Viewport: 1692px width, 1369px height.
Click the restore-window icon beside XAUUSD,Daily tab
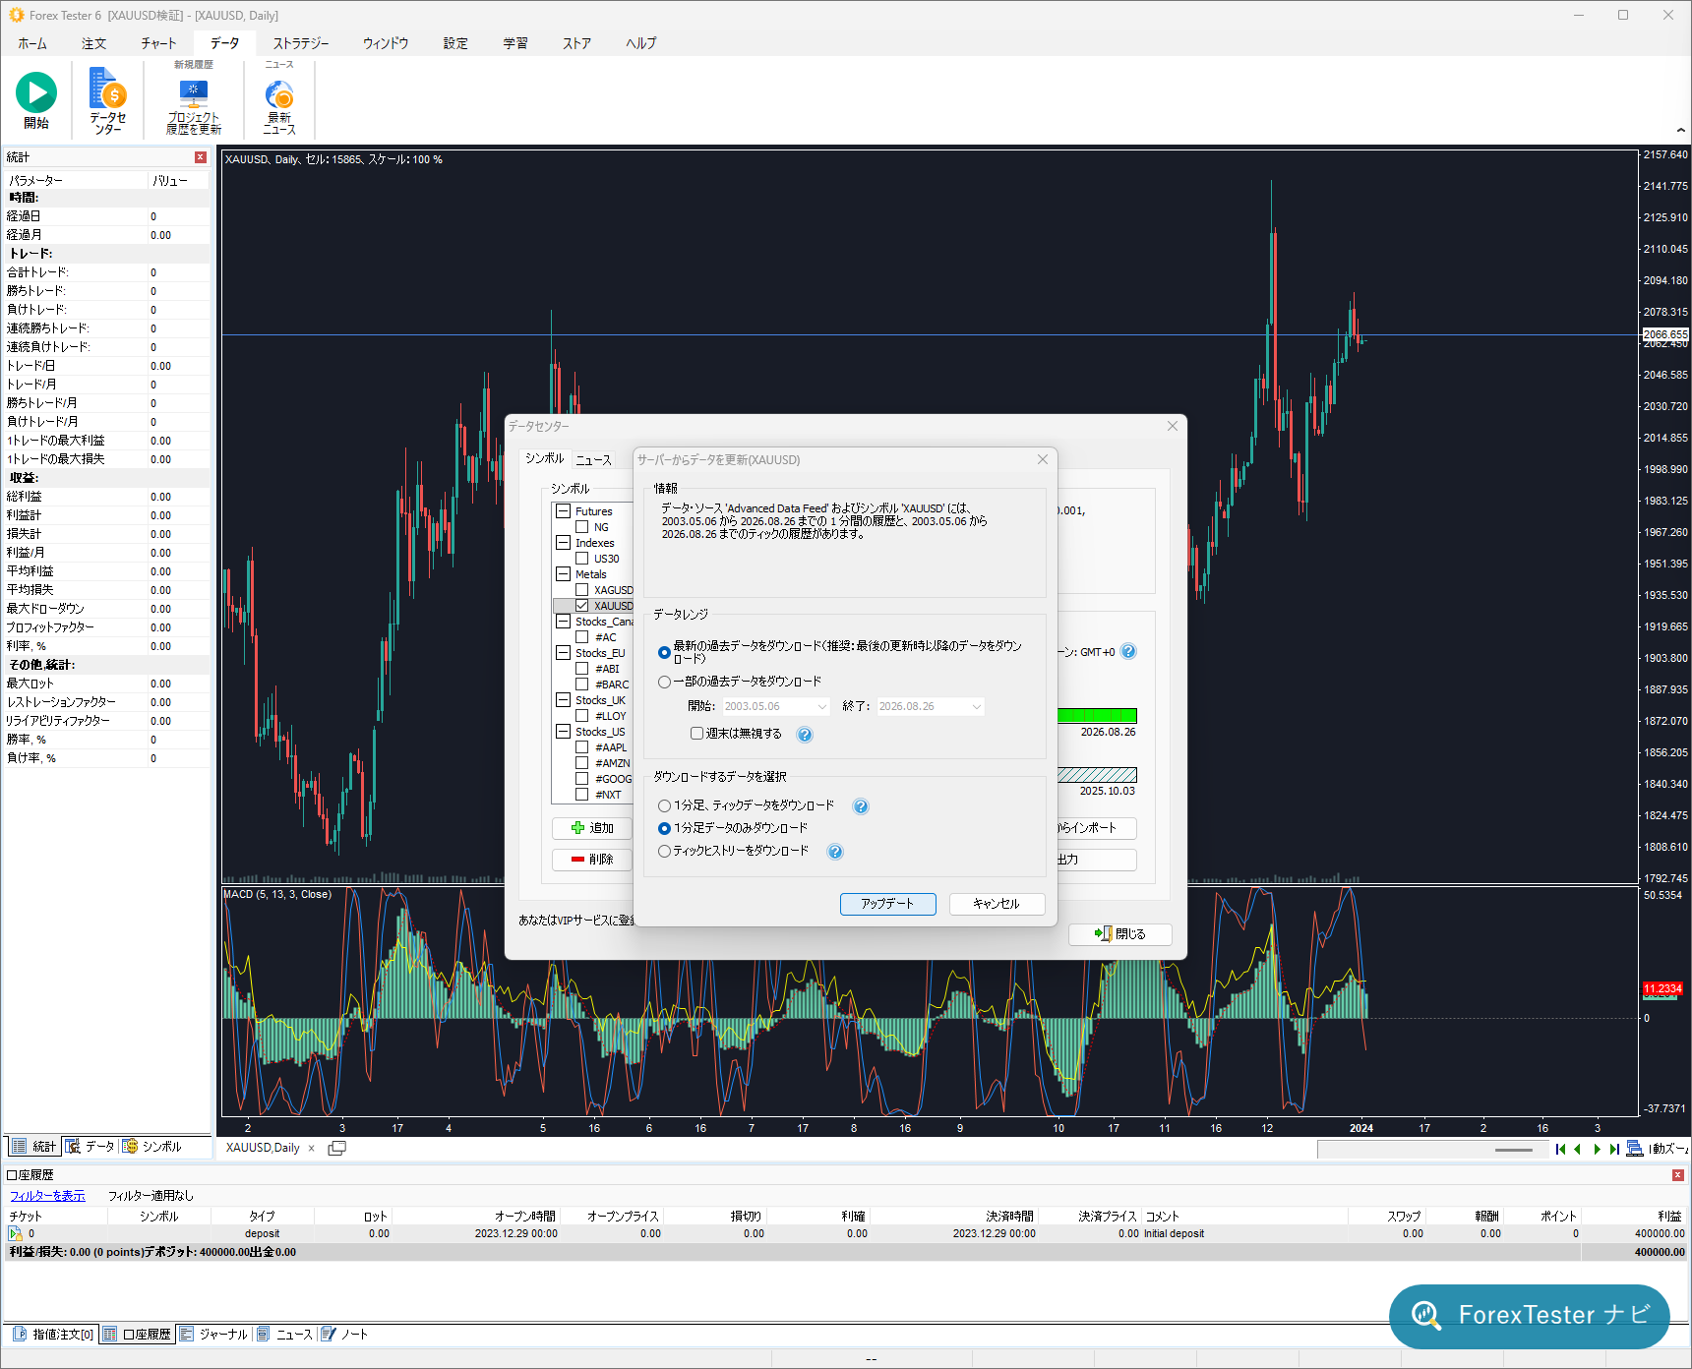pyautogui.click(x=336, y=1148)
